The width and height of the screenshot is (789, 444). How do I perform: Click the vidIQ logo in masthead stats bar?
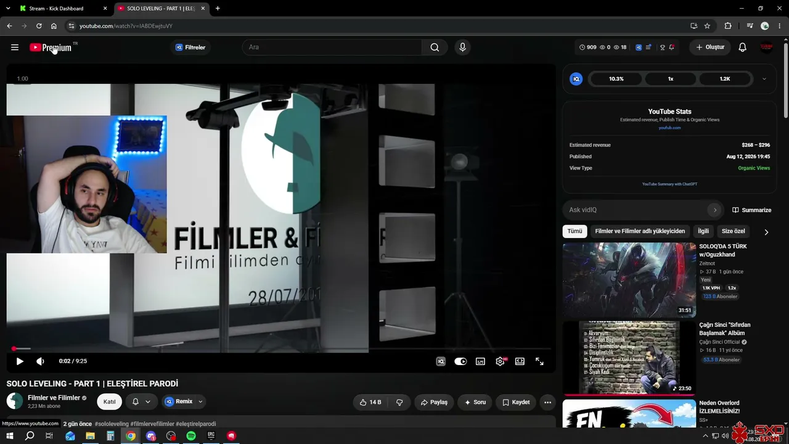click(x=639, y=47)
